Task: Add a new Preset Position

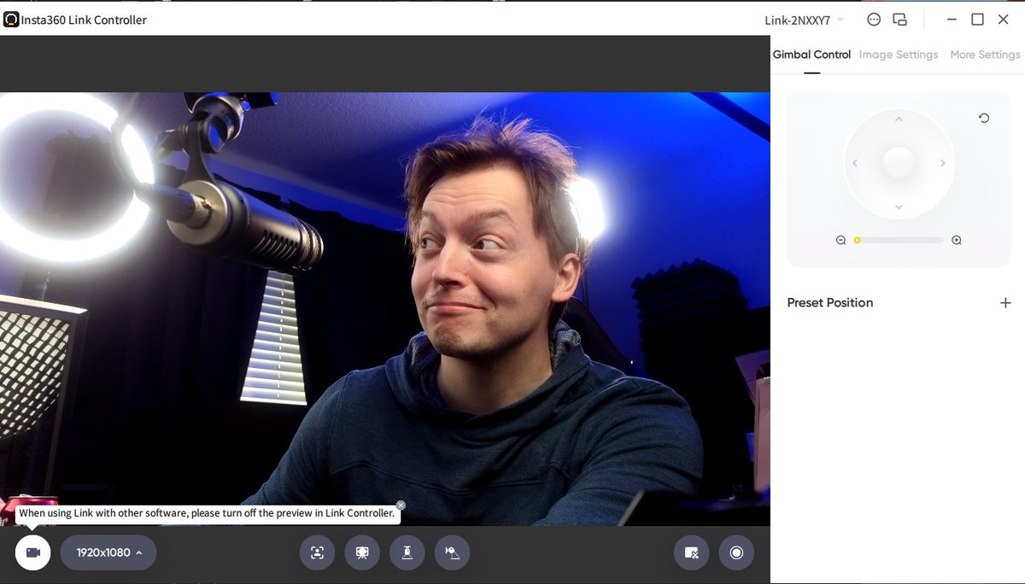Action: pos(1005,302)
